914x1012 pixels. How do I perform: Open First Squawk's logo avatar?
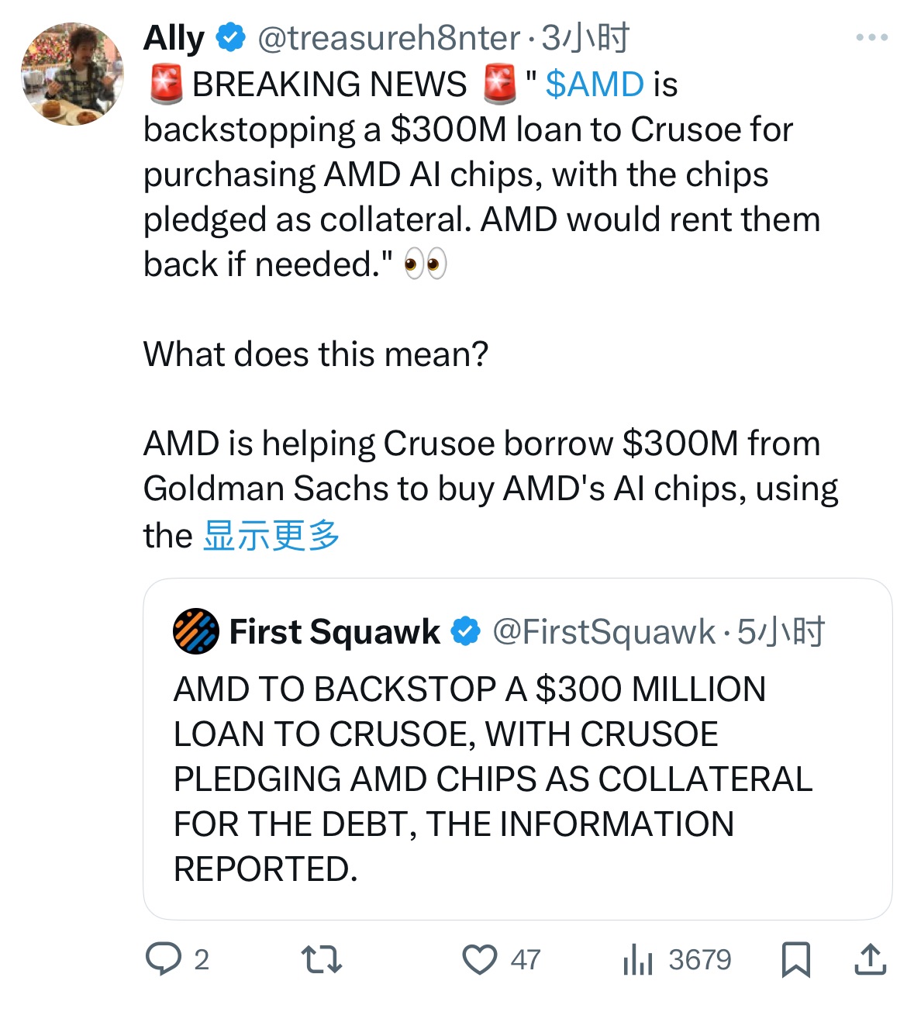click(195, 631)
